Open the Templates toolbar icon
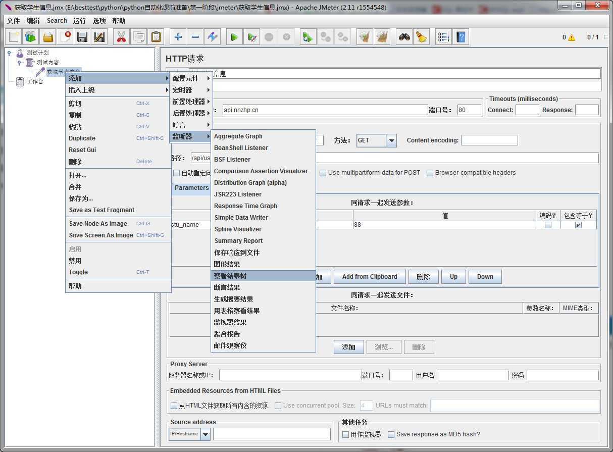Screen dimensions: 613x452 tap(31, 37)
